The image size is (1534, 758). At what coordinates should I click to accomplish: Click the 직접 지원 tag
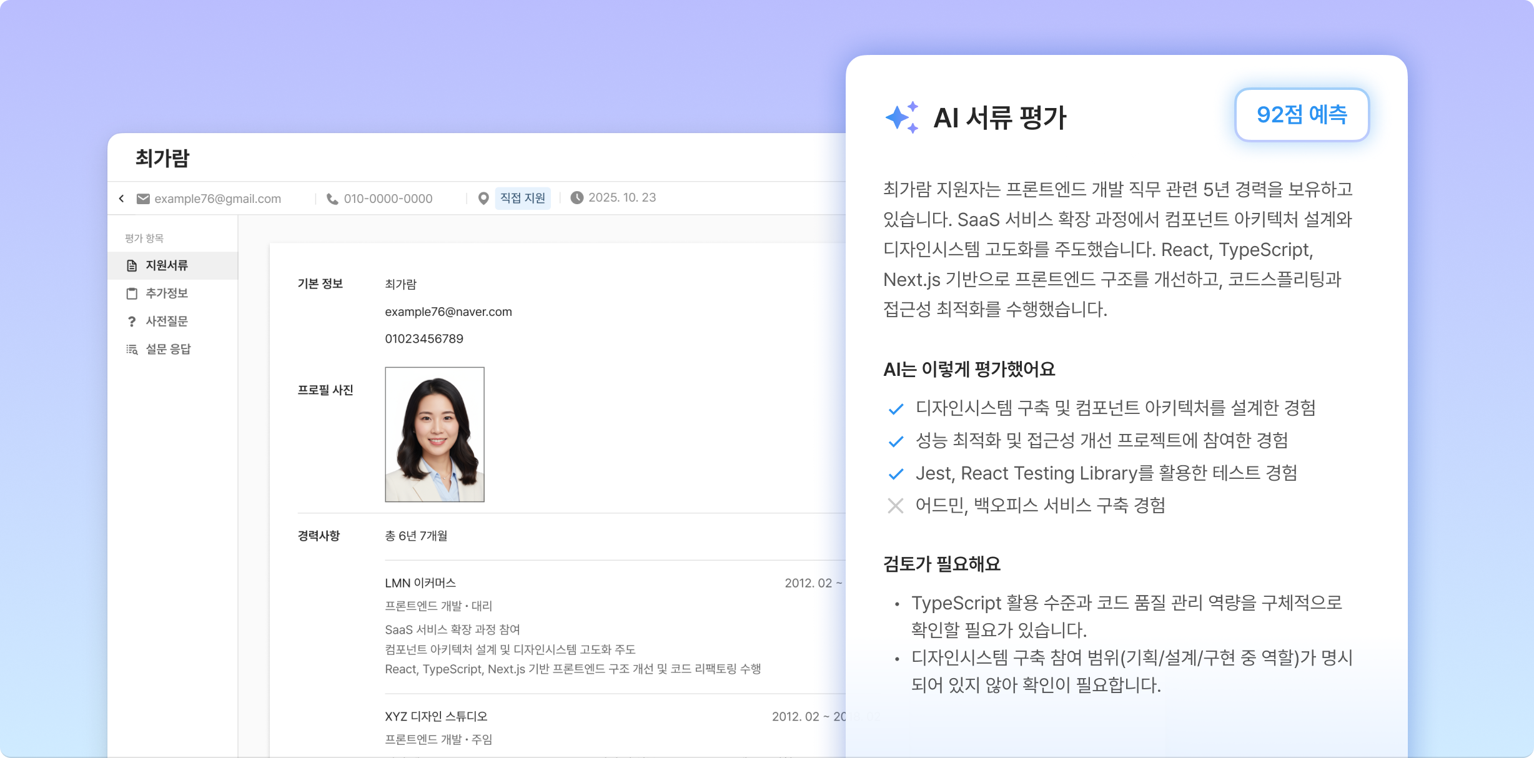click(x=522, y=199)
